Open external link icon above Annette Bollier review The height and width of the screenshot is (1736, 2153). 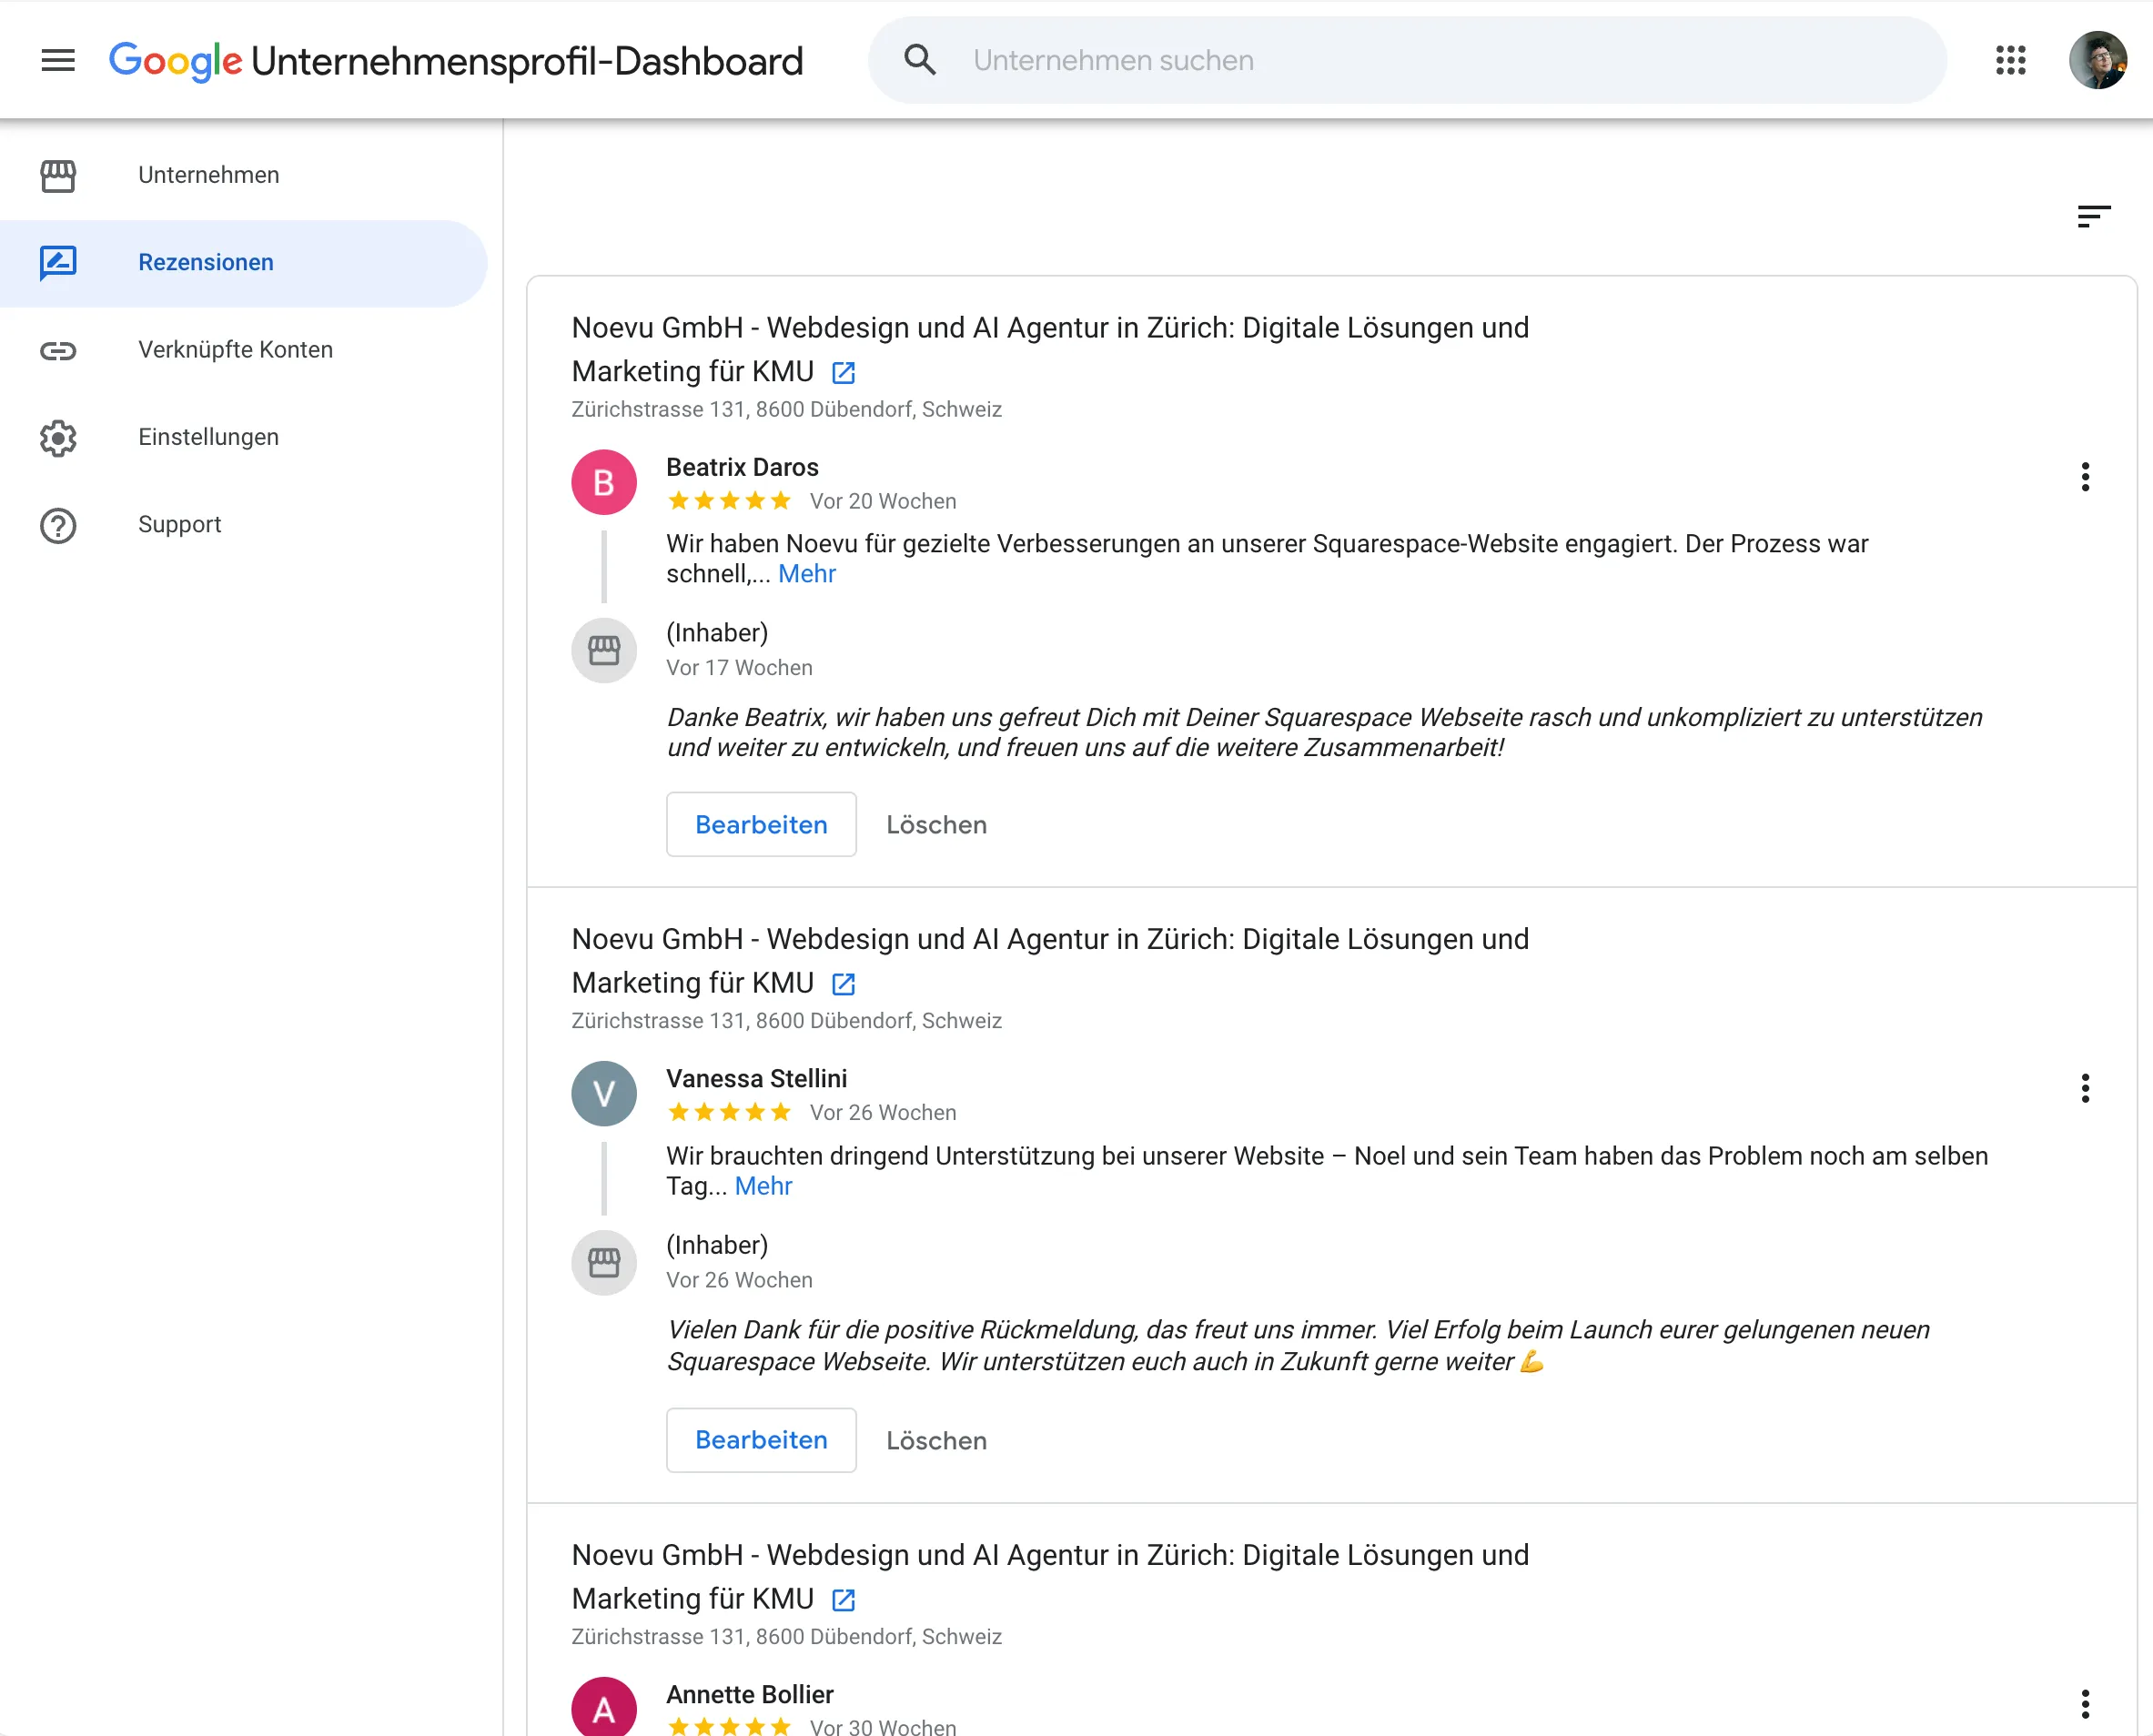[843, 1600]
